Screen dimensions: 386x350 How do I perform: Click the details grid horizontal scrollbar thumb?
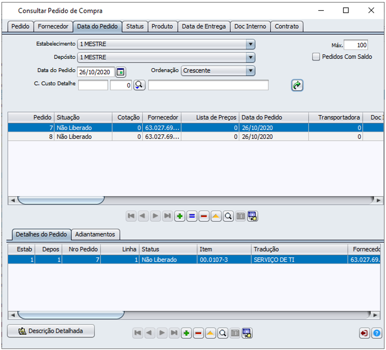tap(71, 315)
